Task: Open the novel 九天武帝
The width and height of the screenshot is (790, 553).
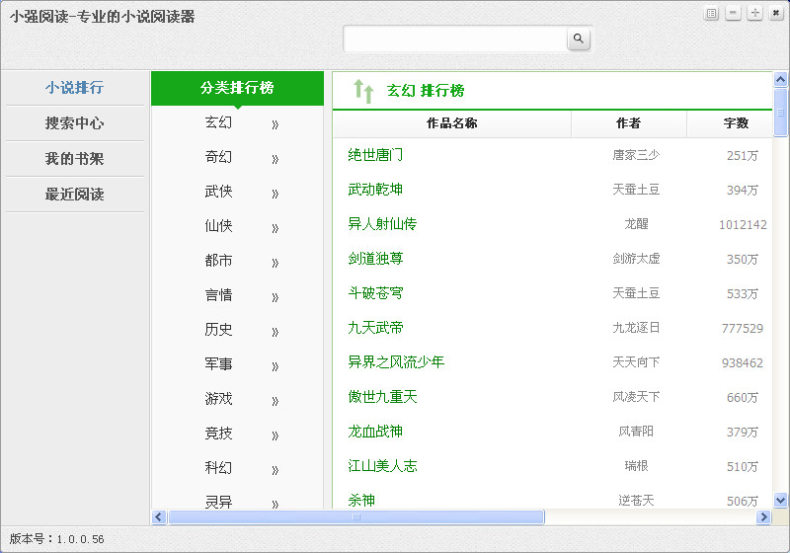Action: click(375, 328)
